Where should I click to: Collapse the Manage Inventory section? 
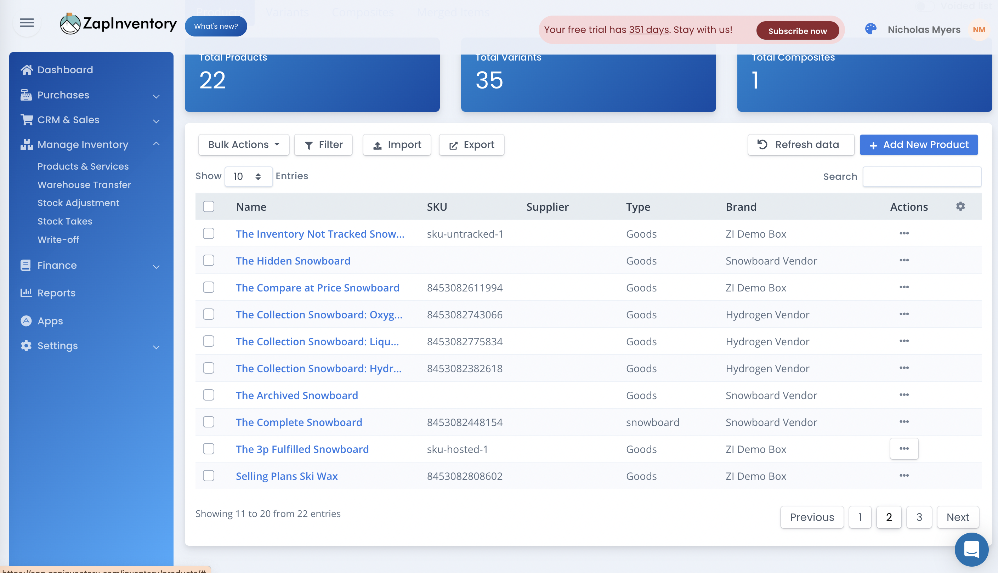tap(157, 144)
